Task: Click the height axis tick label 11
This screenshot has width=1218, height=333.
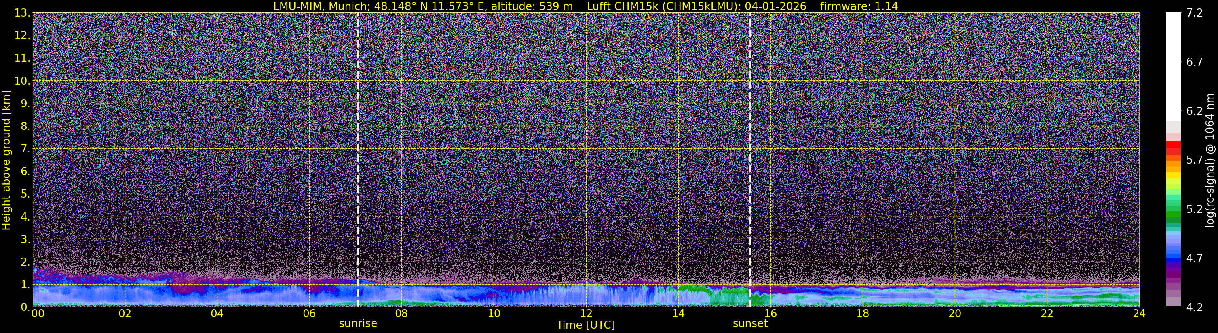Action: (22, 58)
